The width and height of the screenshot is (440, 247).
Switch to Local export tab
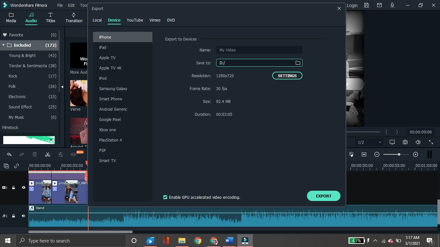pyautogui.click(x=97, y=20)
